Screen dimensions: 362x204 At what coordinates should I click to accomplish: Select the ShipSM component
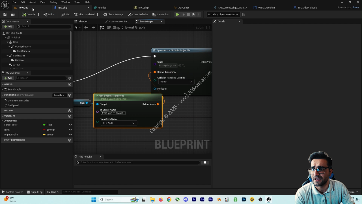pos(15,37)
